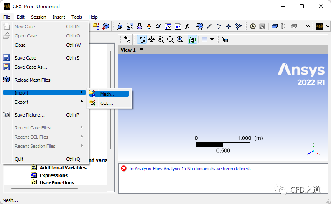The width and height of the screenshot is (331, 204).
Task: Expand the overflow chevron after Ansys icon
Action: click(x=328, y=27)
